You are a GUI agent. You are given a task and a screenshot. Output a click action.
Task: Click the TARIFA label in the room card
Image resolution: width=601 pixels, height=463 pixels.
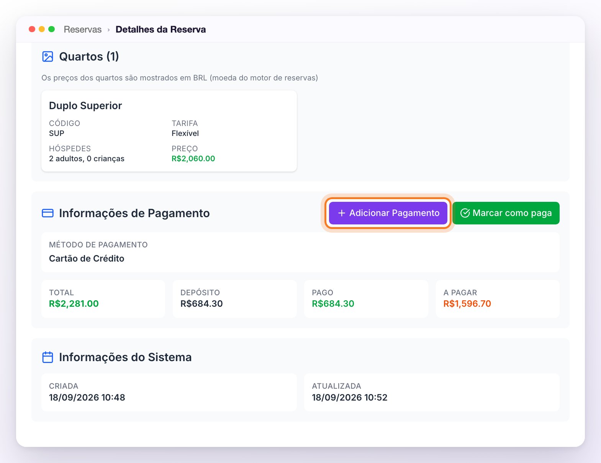point(185,123)
